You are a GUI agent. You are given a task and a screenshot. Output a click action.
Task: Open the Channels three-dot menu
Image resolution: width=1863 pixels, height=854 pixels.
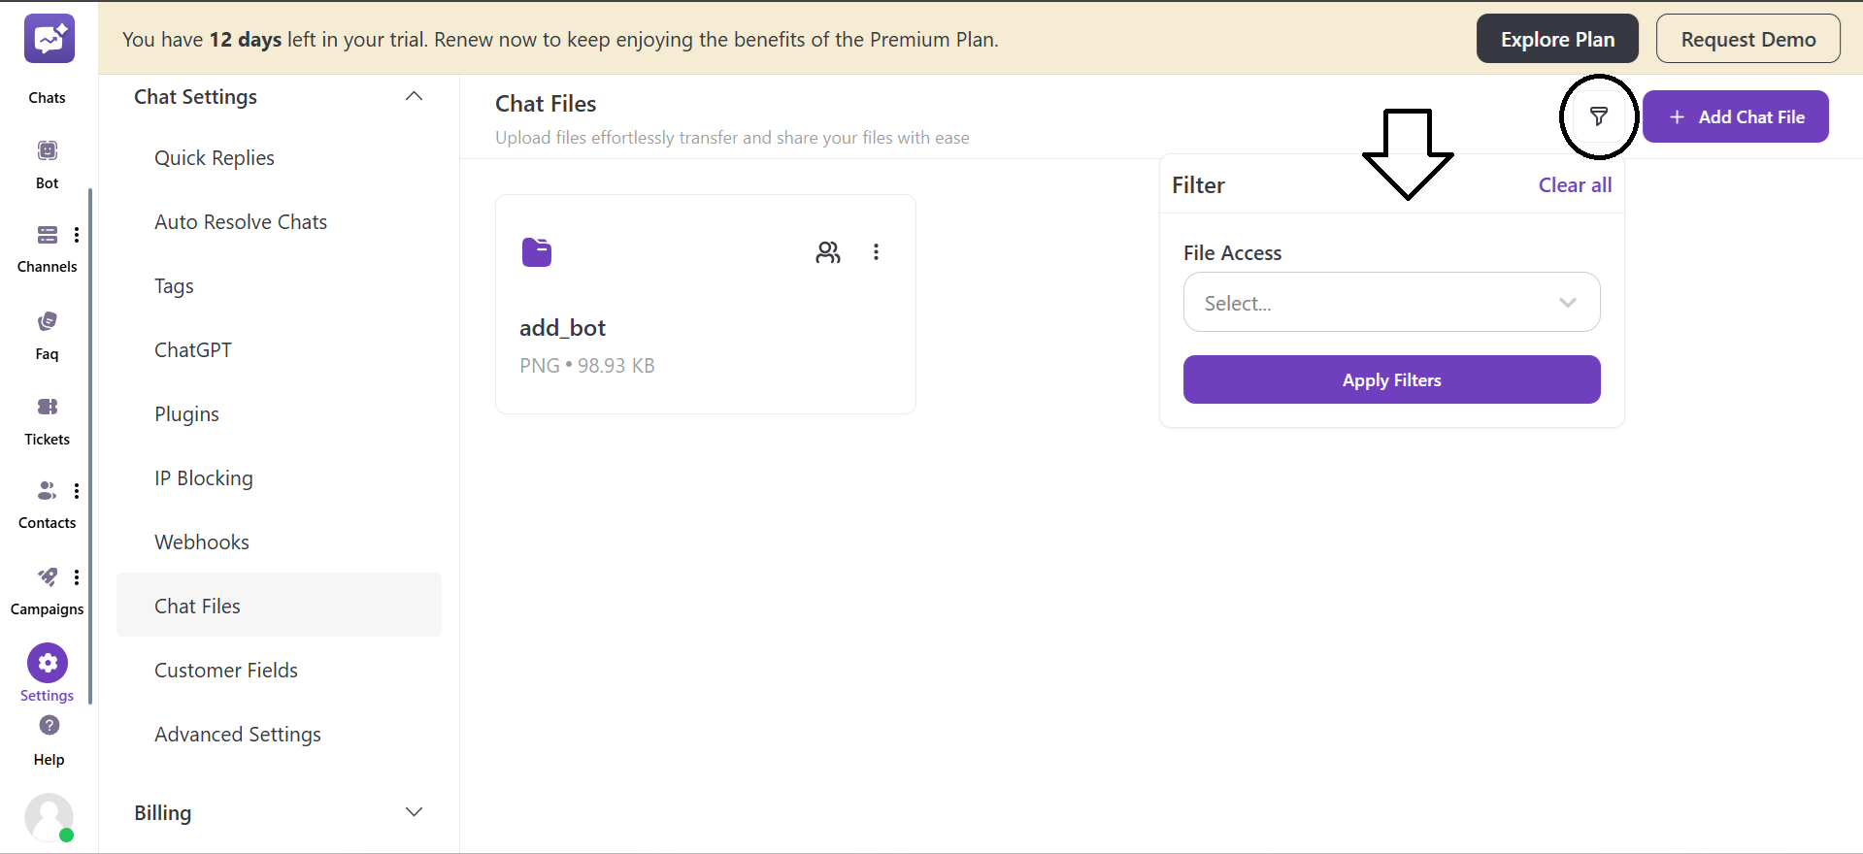point(77,235)
